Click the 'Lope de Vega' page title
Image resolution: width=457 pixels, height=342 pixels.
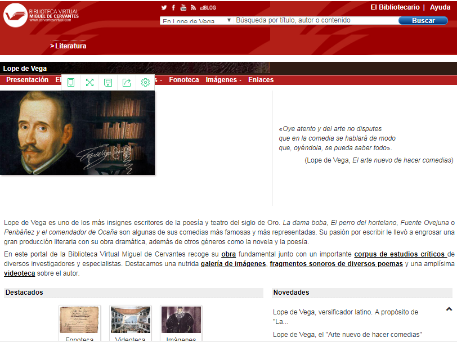[25, 69]
